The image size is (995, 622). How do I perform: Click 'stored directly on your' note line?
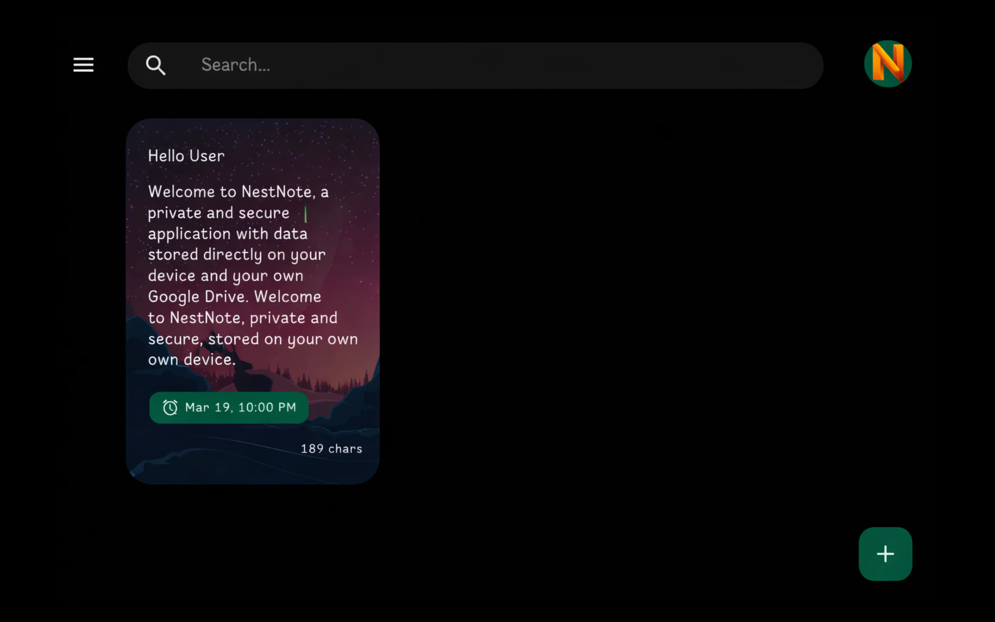[x=236, y=255]
